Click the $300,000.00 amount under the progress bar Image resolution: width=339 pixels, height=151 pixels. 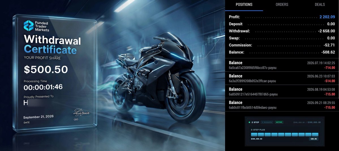[x=257, y=139]
